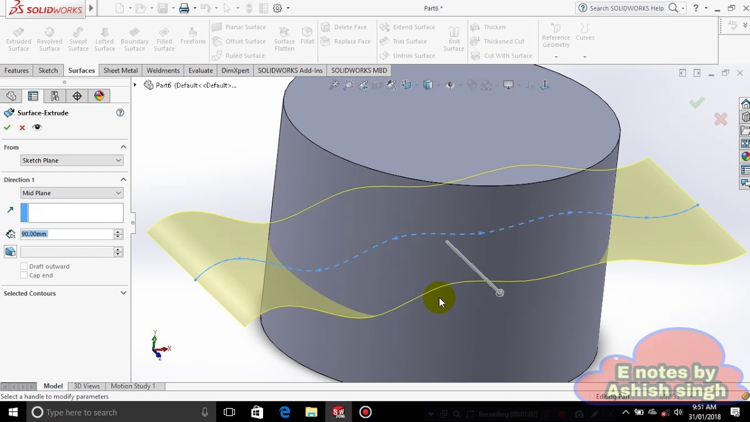Screen dimensions: 750x422
Task: Open Microsoft Edge from taskbar
Action: point(285,413)
